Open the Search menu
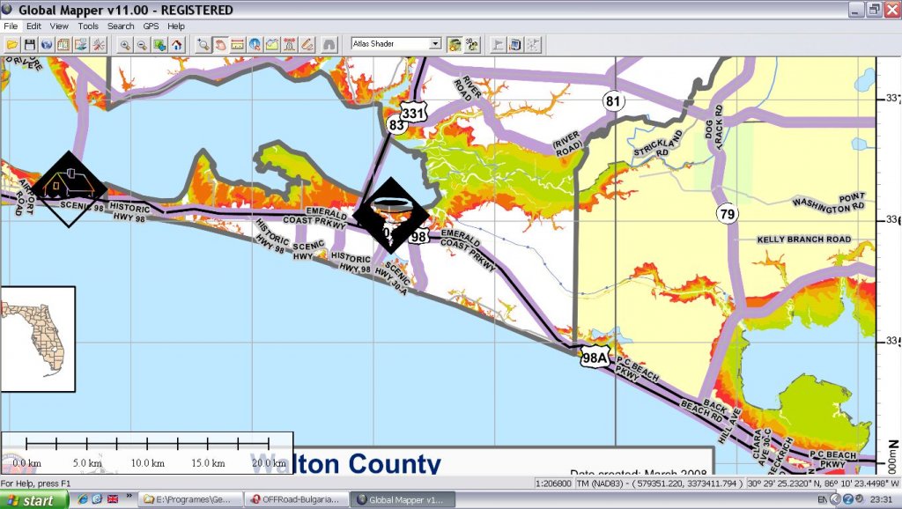Image resolution: width=902 pixels, height=509 pixels. [120, 26]
